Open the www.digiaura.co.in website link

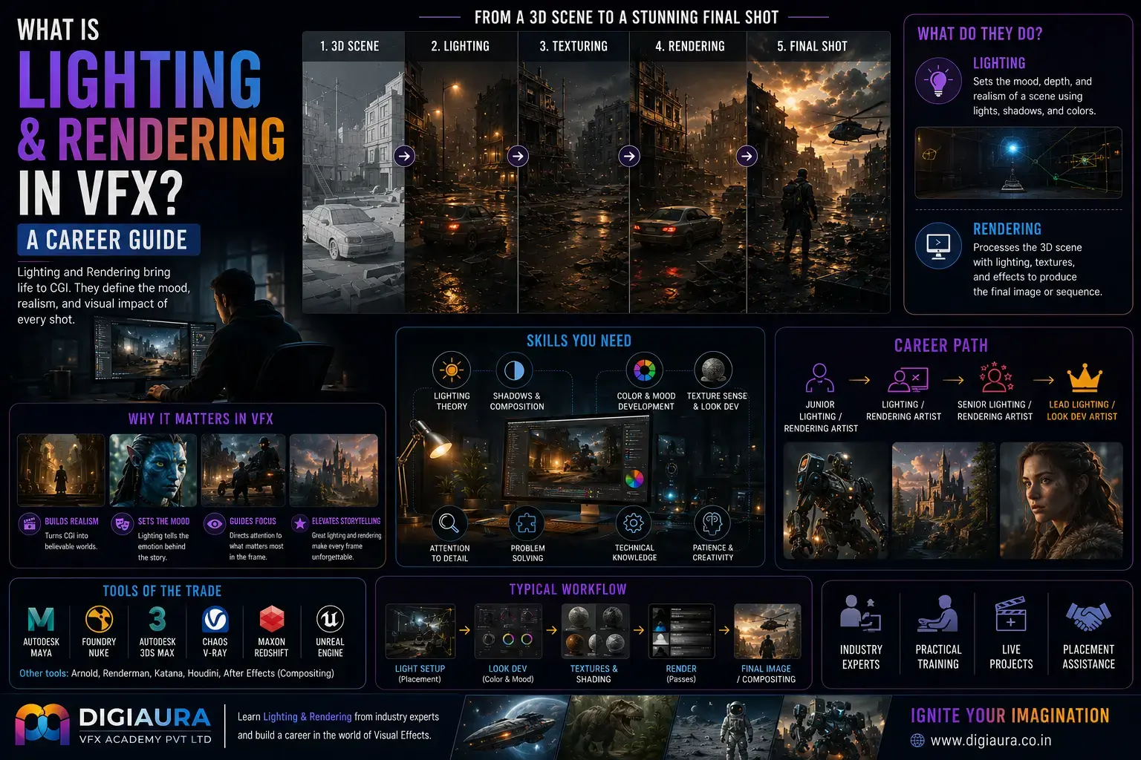[x=991, y=740]
